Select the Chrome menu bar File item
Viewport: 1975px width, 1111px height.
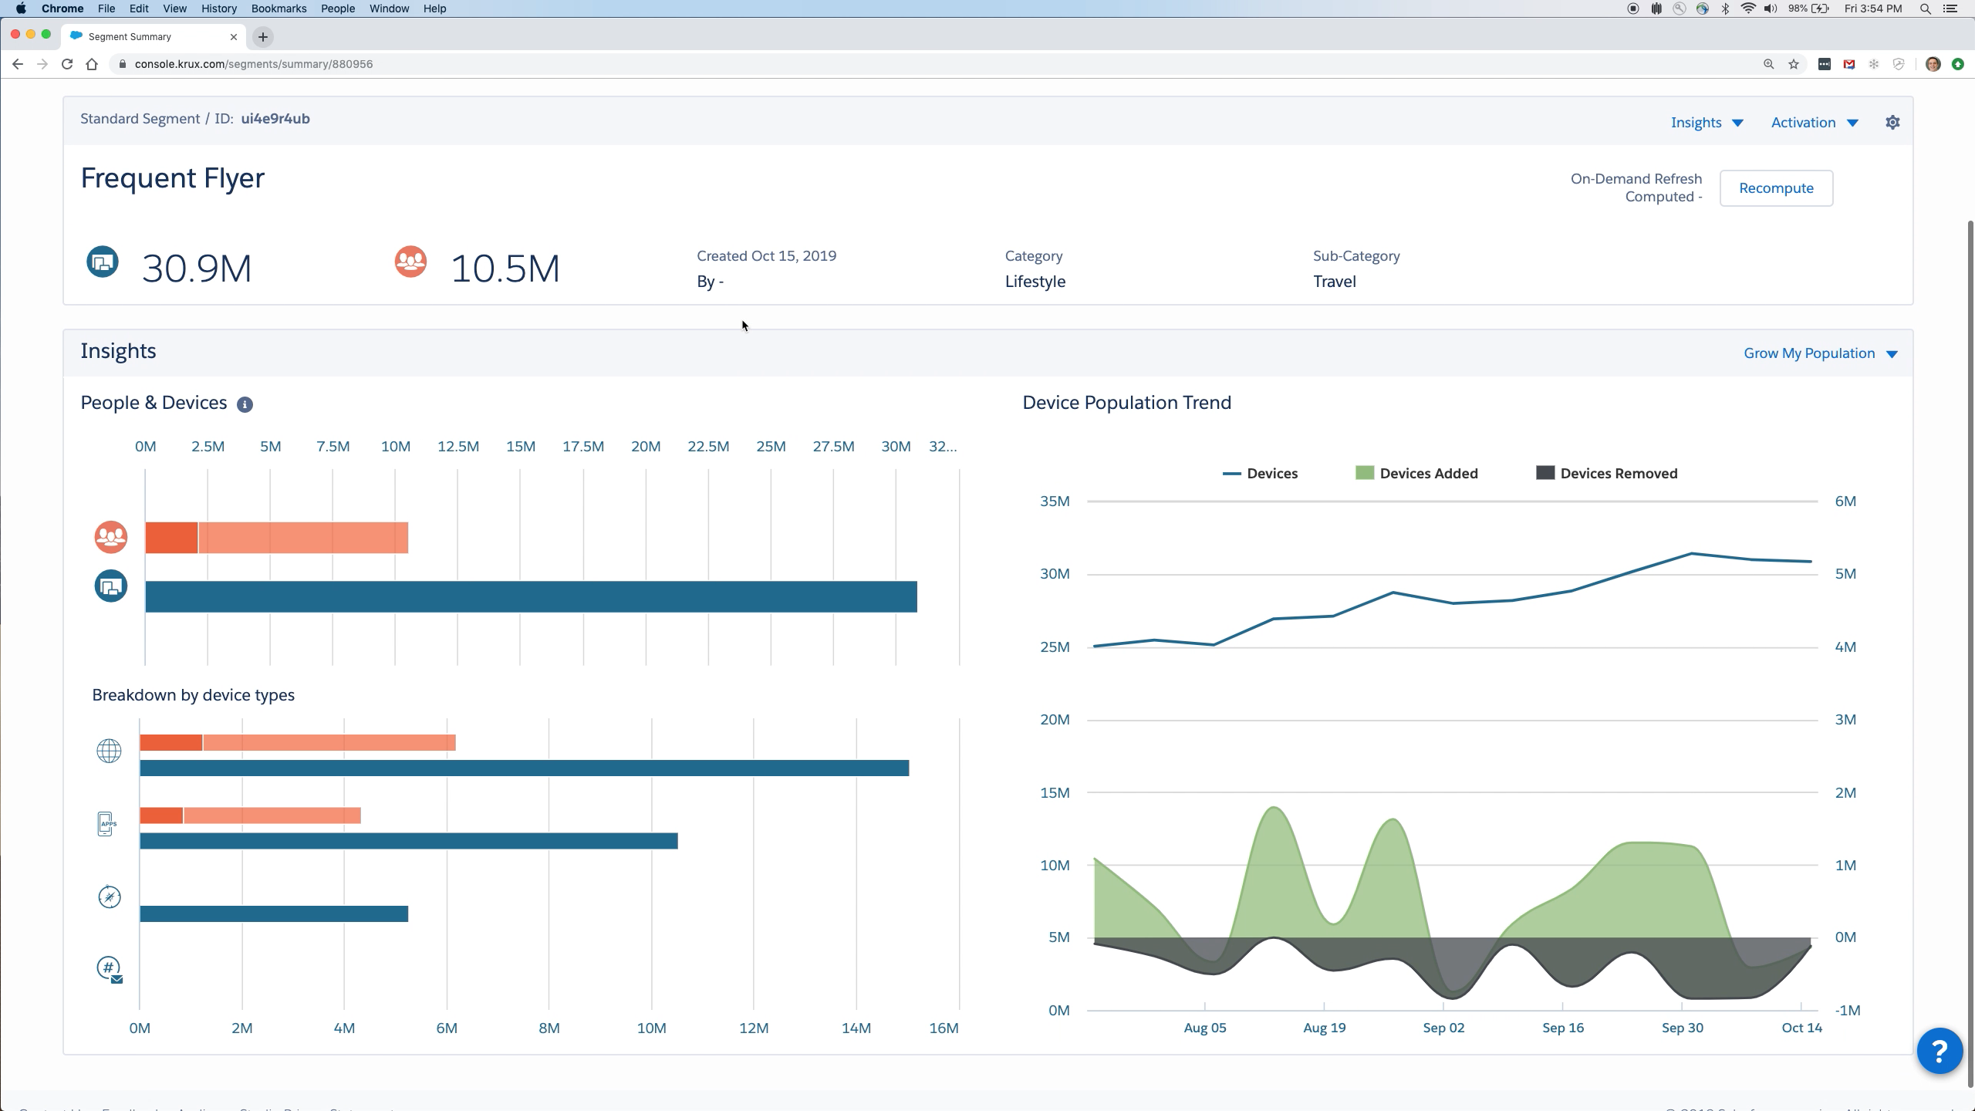point(106,8)
